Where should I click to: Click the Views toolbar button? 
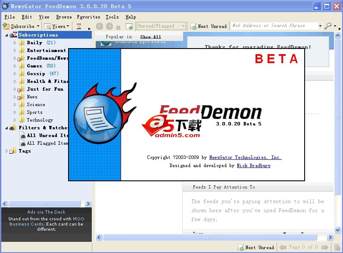pos(56,26)
